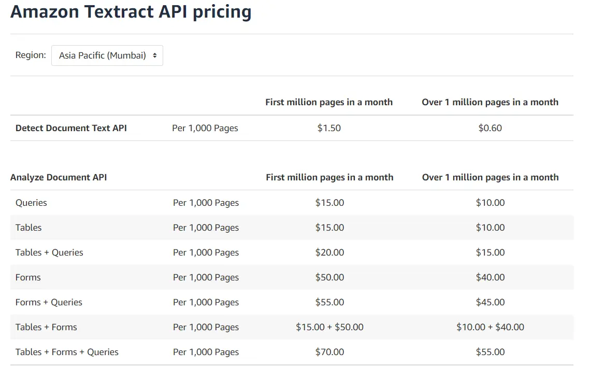Select the $20.00 Tables + Queries price

click(x=329, y=252)
